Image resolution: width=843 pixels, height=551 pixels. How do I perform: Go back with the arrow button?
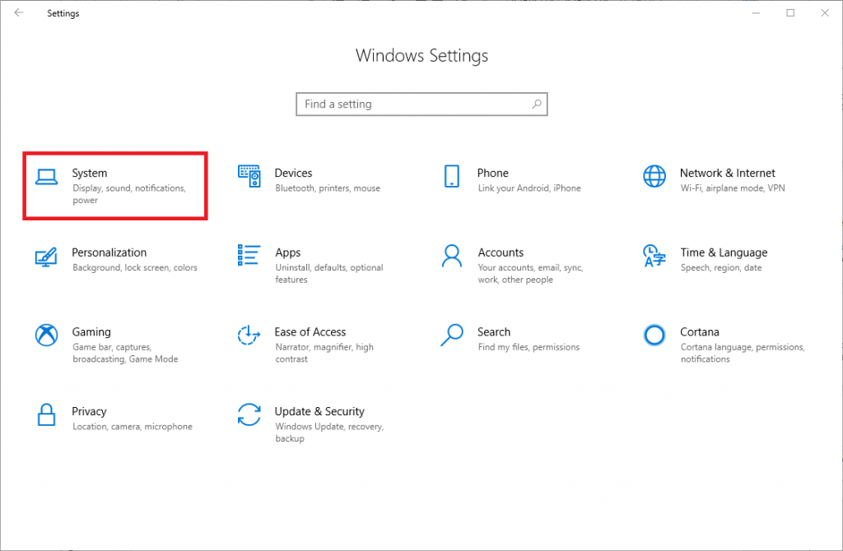[x=19, y=13]
